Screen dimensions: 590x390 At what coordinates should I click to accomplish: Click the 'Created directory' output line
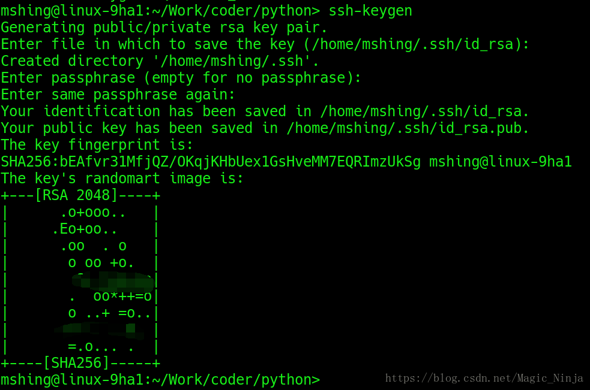(160, 61)
